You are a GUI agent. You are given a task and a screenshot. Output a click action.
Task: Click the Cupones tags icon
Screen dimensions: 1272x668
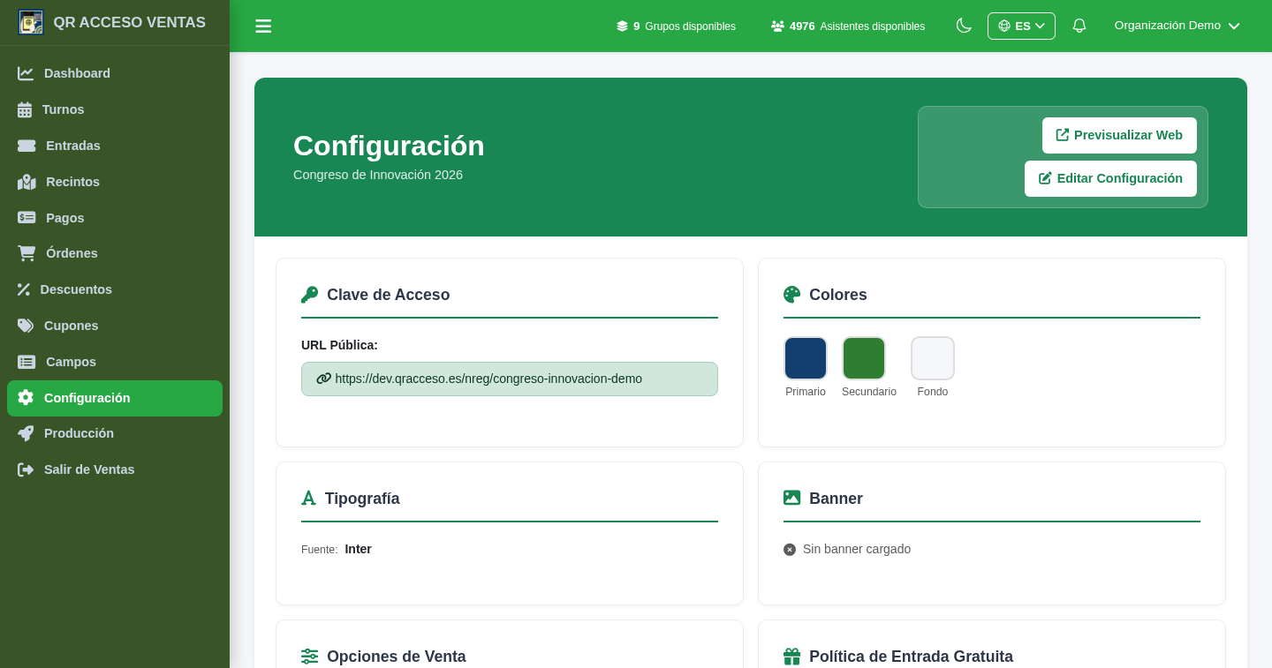[x=26, y=326]
